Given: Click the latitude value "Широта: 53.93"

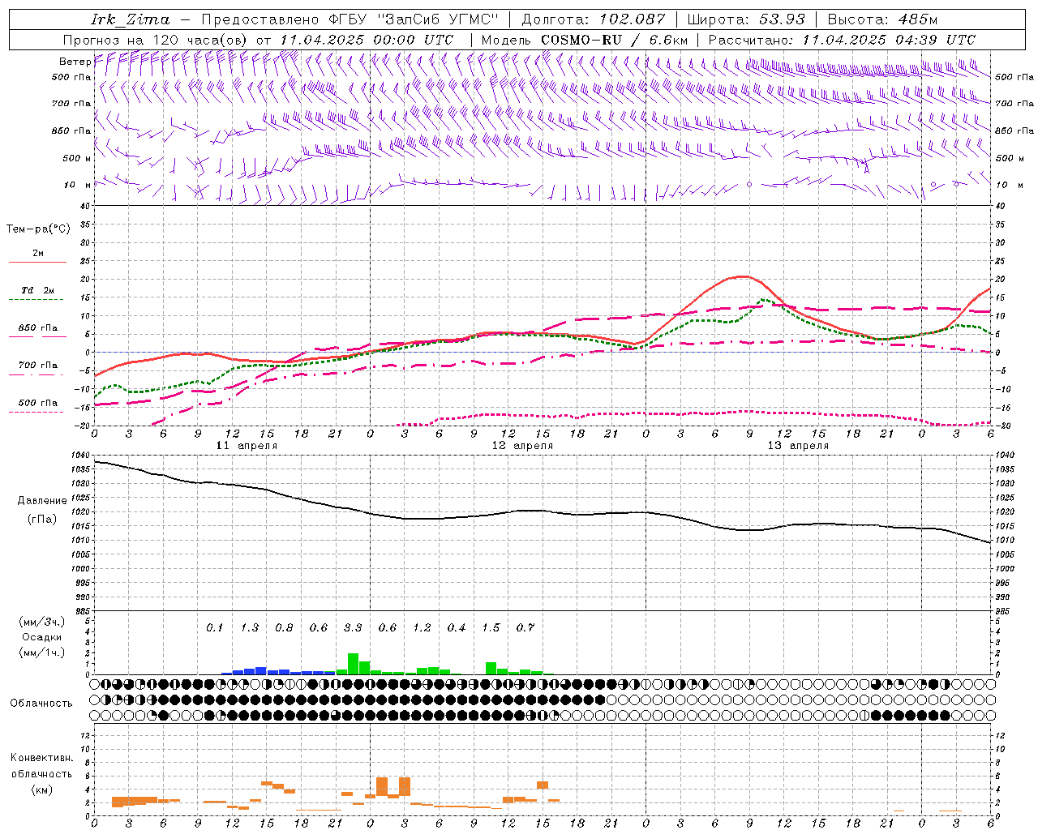Looking at the screenshot, I should pos(746,19).
